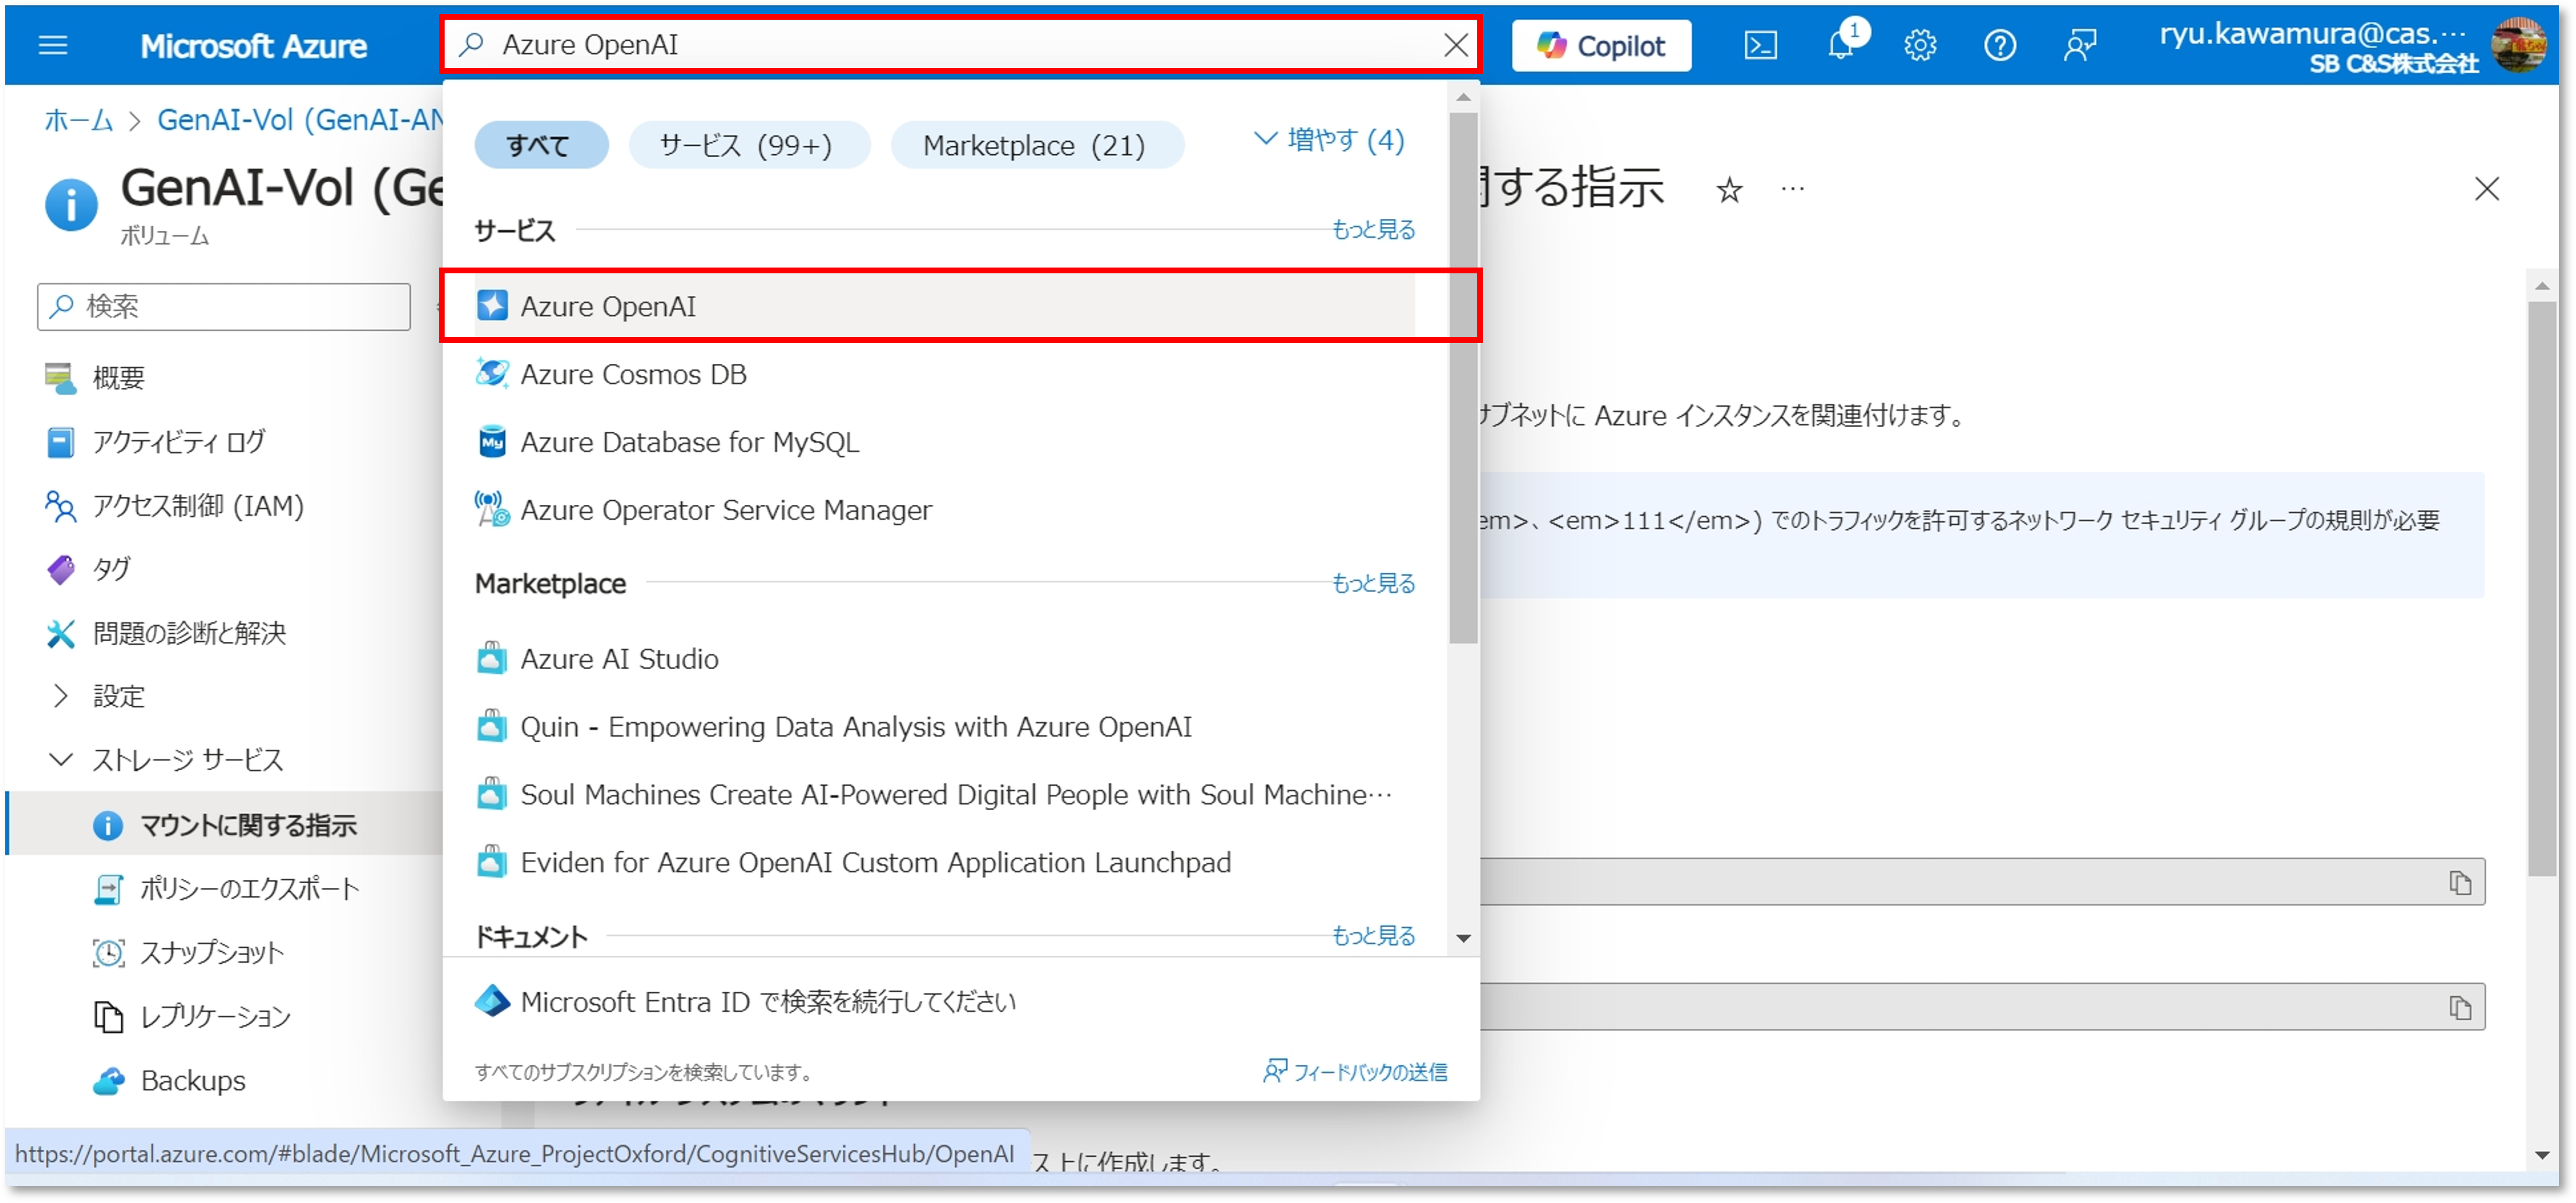Open Backups in the sidebar

[x=193, y=1081]
